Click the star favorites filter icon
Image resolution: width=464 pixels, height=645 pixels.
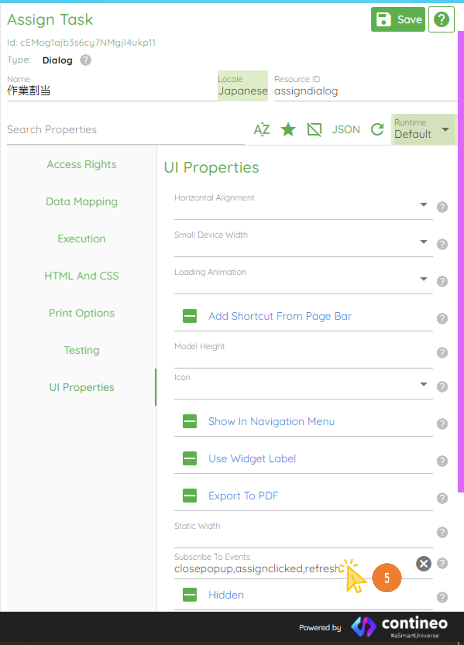pyautogui.click(x=288, y=129)
